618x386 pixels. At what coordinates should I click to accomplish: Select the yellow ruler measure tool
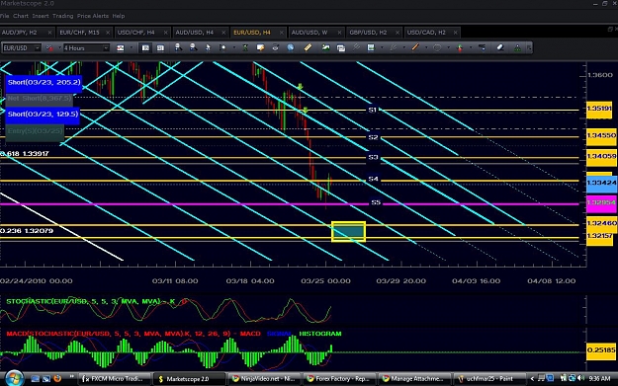point(308,47)
